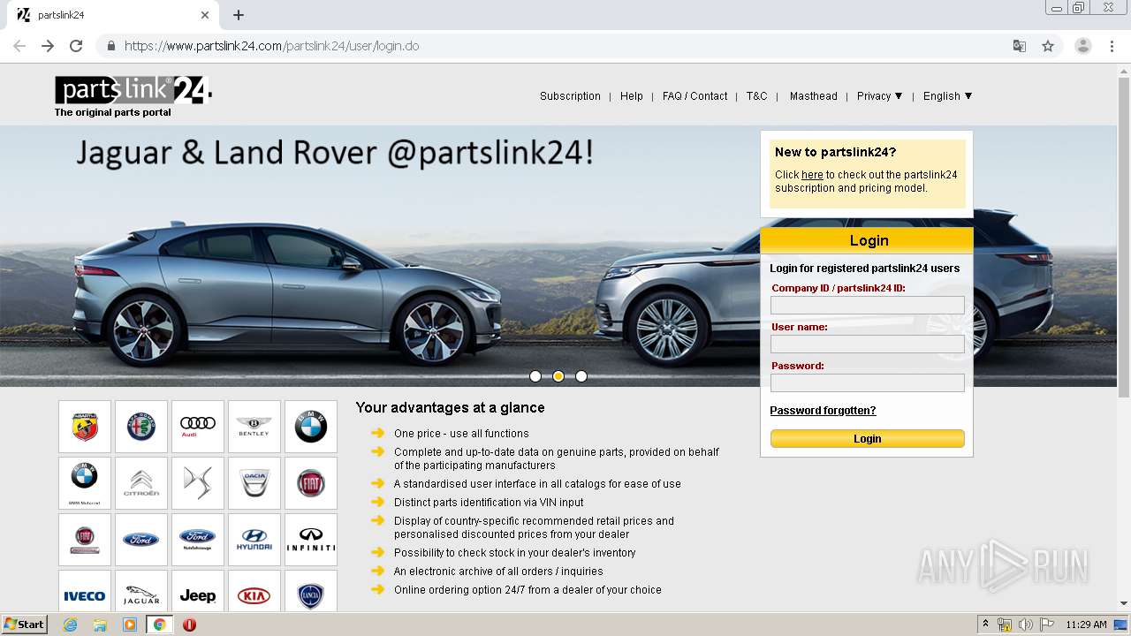Viewport: 1131px width, 636px height.
Task: Select the Citroën brand logo
Action: [141, 483]
